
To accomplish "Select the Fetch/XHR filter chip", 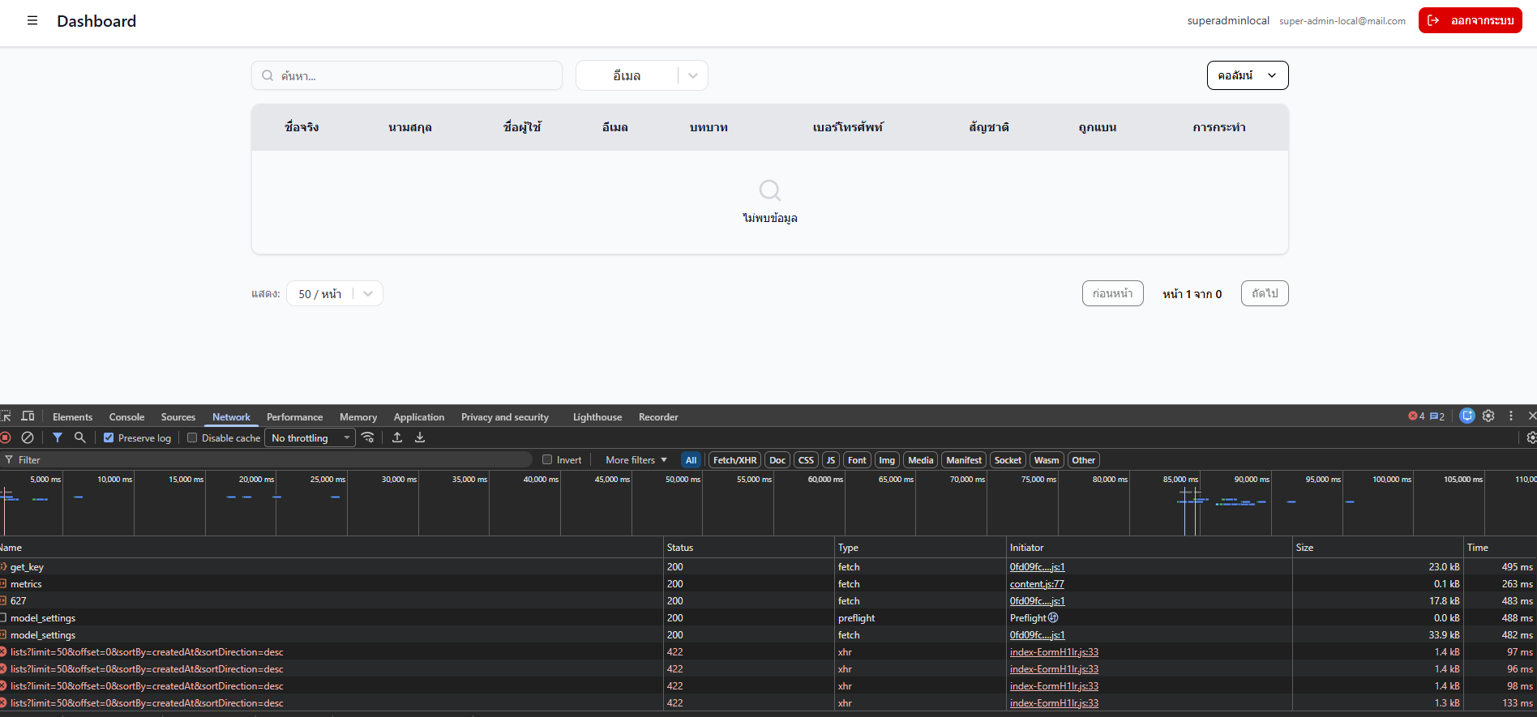I will pos(734,460).
